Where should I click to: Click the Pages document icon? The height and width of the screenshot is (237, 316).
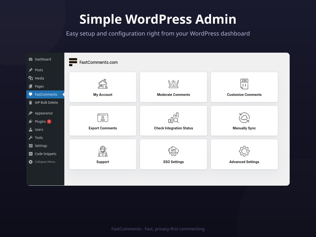point(31,86)
